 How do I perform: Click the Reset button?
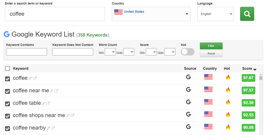pyautogui.click(x=211, y=54)
